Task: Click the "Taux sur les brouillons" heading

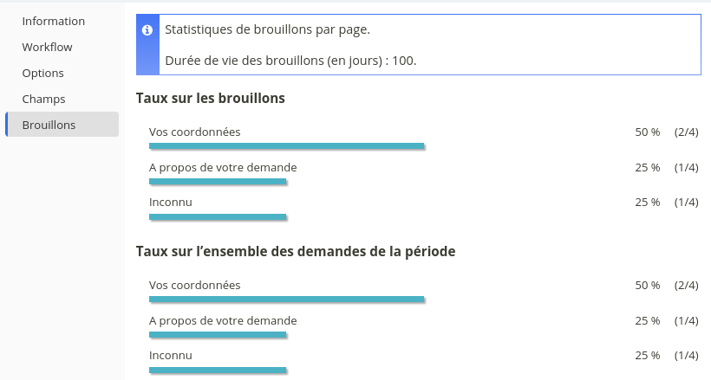Action: (x=211, y=98)
